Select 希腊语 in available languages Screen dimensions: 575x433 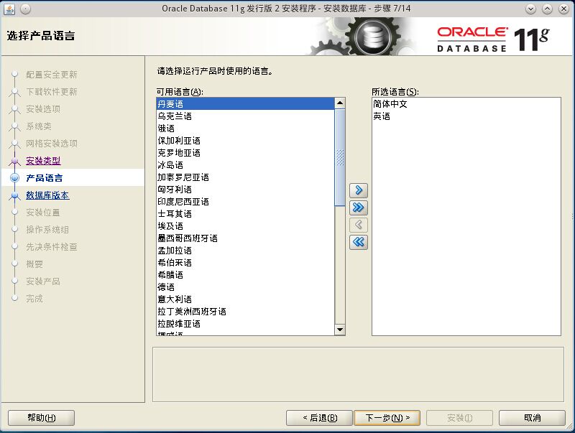[245, 275]
